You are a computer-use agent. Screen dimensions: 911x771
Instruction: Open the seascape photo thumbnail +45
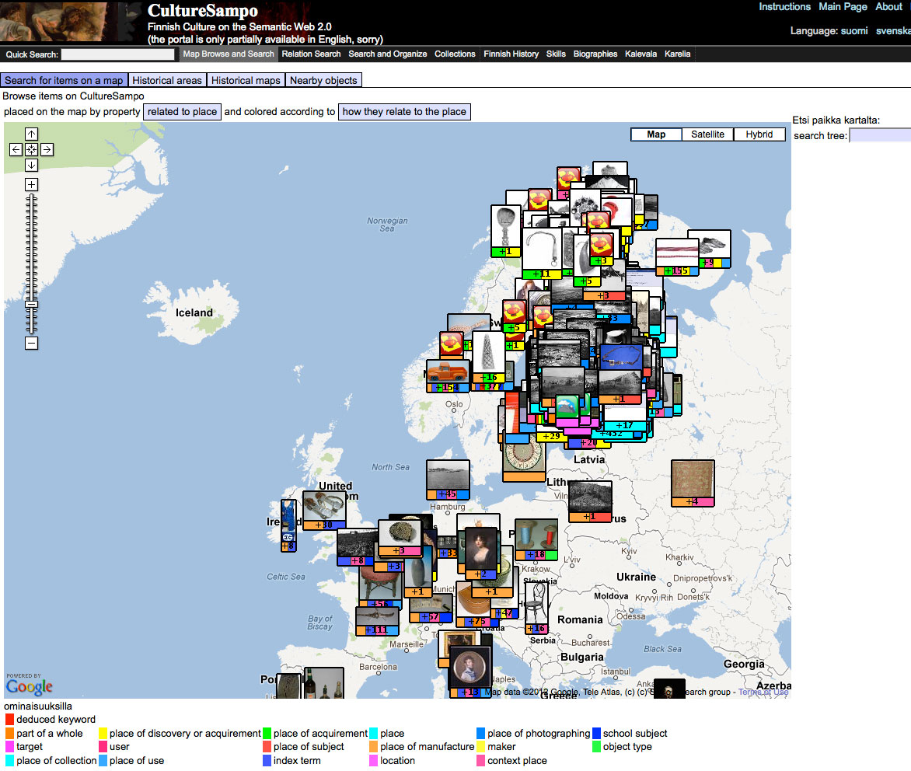coord(448,480)
